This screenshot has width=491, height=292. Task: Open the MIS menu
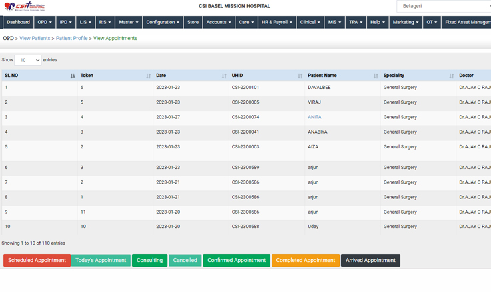tap(334, 22)
